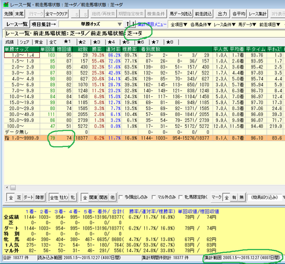
Task: Select the 牡セン sex filter
Action: point(64,197)
